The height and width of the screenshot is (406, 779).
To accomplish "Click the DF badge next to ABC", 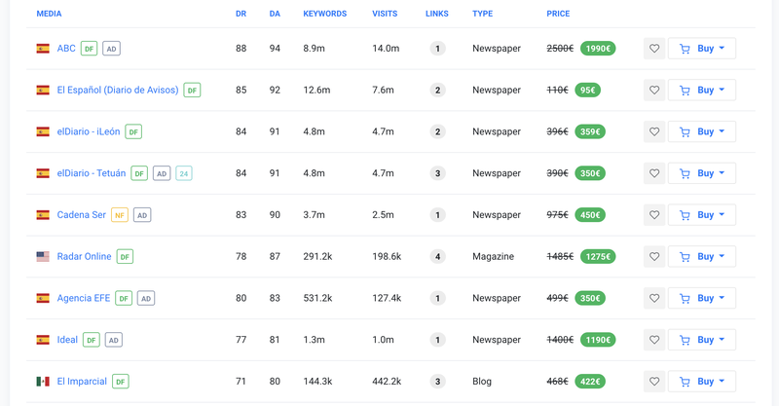I will coord(90,49).
